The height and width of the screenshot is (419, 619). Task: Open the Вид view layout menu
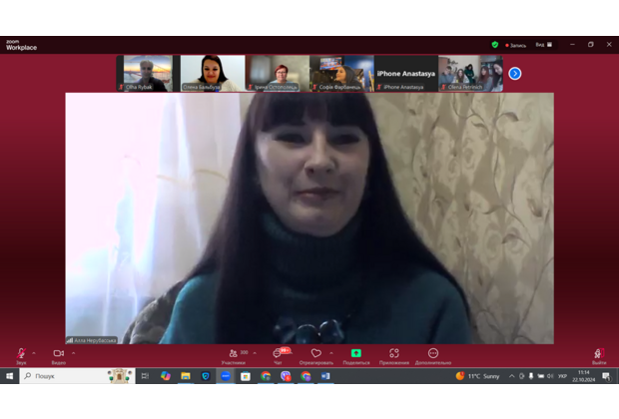coord(544,45)
